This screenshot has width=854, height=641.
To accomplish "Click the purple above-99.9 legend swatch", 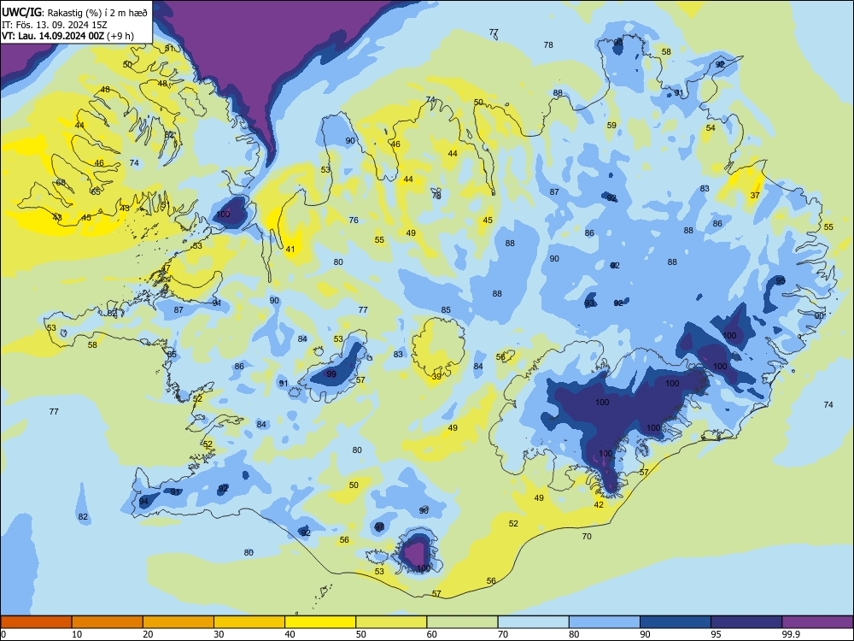I will pyautogui.click(x=817, y=622).
